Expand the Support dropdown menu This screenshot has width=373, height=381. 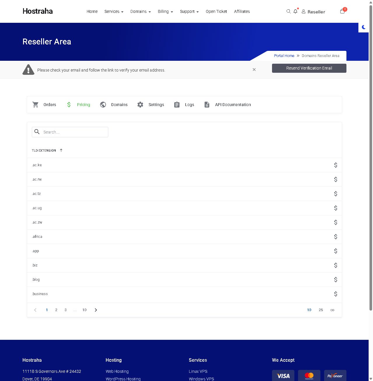pyautogui.click(x=189, y=11)
